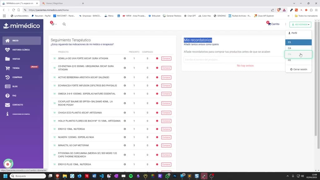Select CA language option
The width and height of the screenshot is (320, 180).
coord(298,48)
